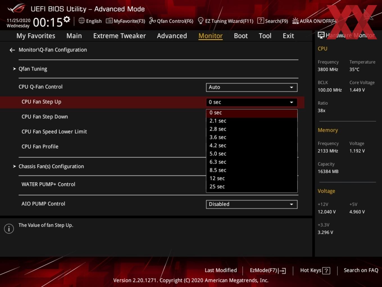The image size is (382, 287).
Task: Open Qfan Control(F6) fan icon
Action: [152, 21]
